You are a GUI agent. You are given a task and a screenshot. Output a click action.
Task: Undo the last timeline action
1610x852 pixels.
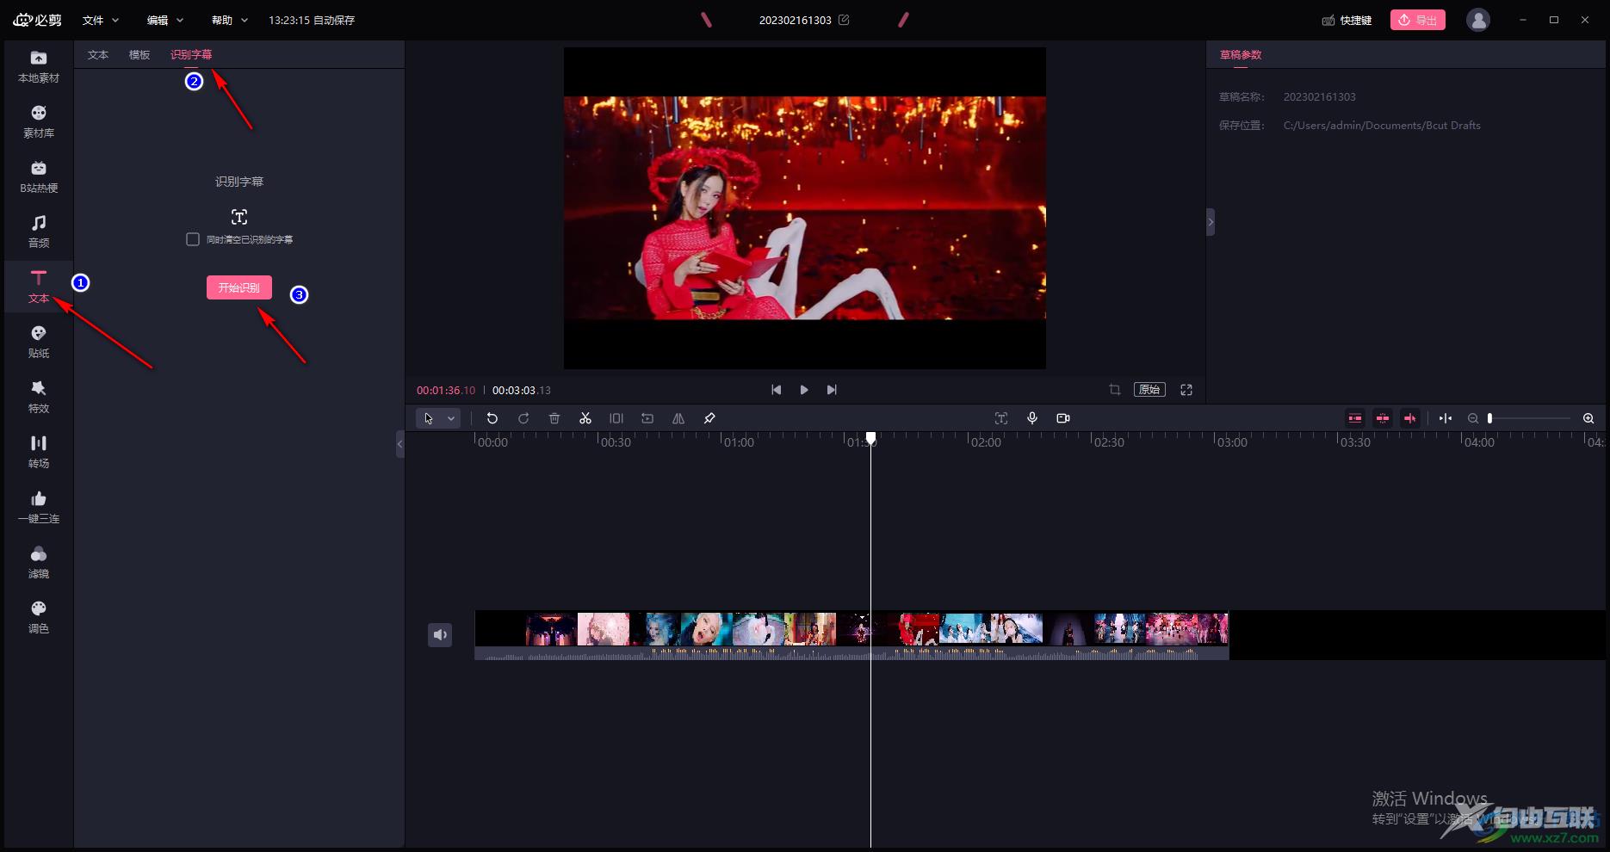pyautogui.click(x=492, y=418)
